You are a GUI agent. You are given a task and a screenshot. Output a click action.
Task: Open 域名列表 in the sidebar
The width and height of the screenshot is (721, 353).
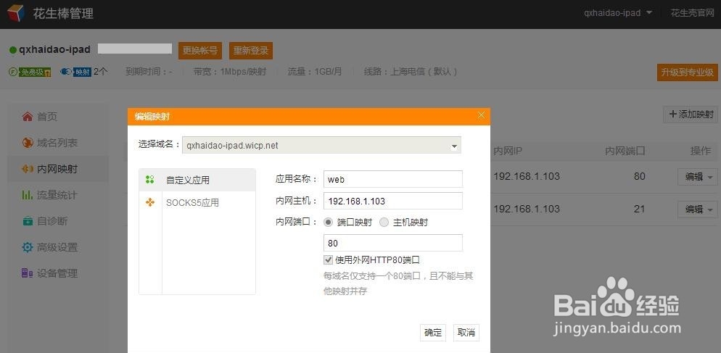tap(58, 143)
